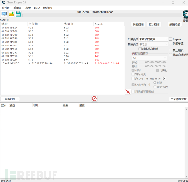Click the 快速扫描 alignment value field
Image resolution: width=188 pixels, height=182 pixels.
(149, 85)
